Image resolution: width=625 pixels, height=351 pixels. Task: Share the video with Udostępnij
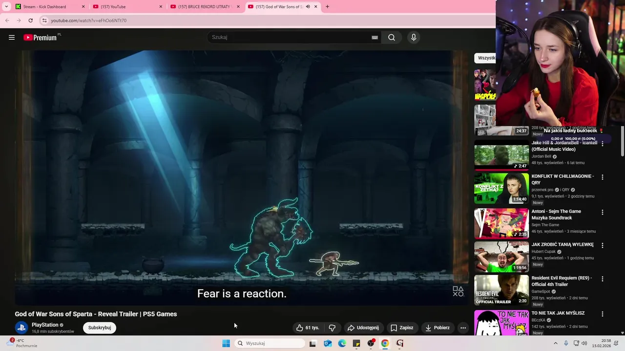[x=363, y=328]
